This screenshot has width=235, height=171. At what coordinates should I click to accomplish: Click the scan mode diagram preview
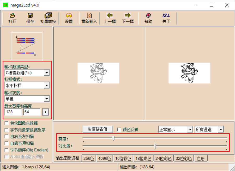(x=27, y=46)
